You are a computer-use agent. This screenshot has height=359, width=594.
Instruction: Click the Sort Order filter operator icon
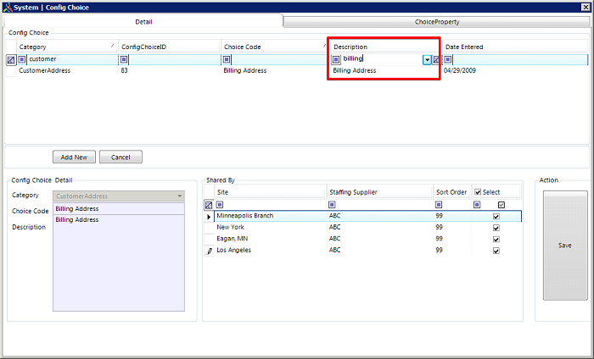pyautogui.click(x=439, y=204)
